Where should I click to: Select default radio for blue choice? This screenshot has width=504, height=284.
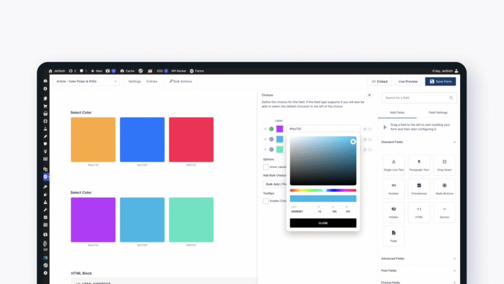coord(271,139)
